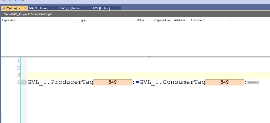
Task: Switch to the GVL_1 [Online] tab
Action: click(76, 8)
